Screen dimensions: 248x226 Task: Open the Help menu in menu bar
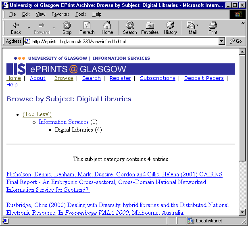tap(97, 14)
